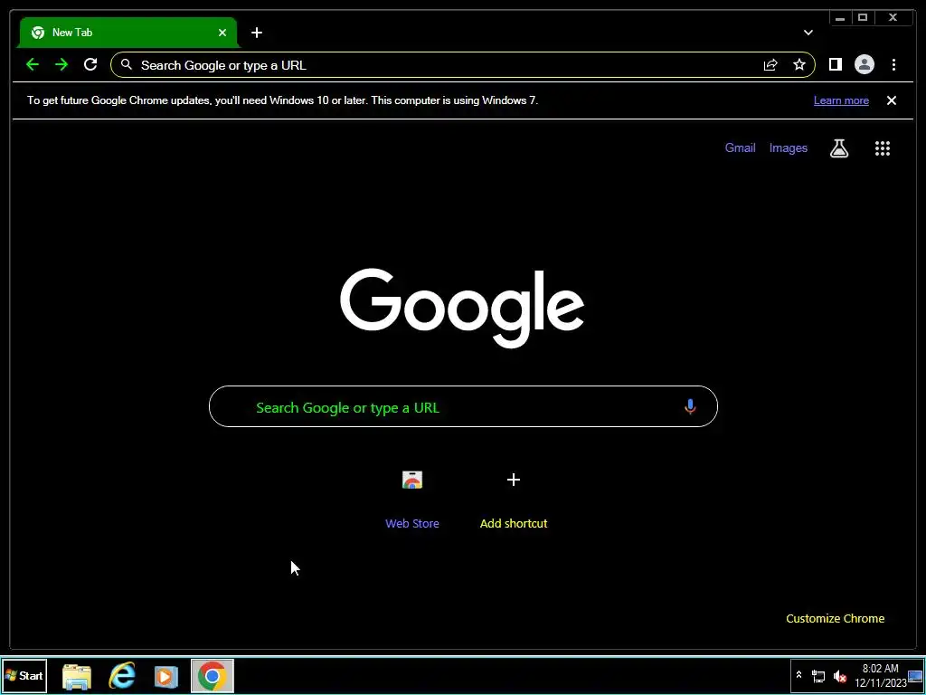
Task: Open the Learn more link
Action: tap(841, 100)
